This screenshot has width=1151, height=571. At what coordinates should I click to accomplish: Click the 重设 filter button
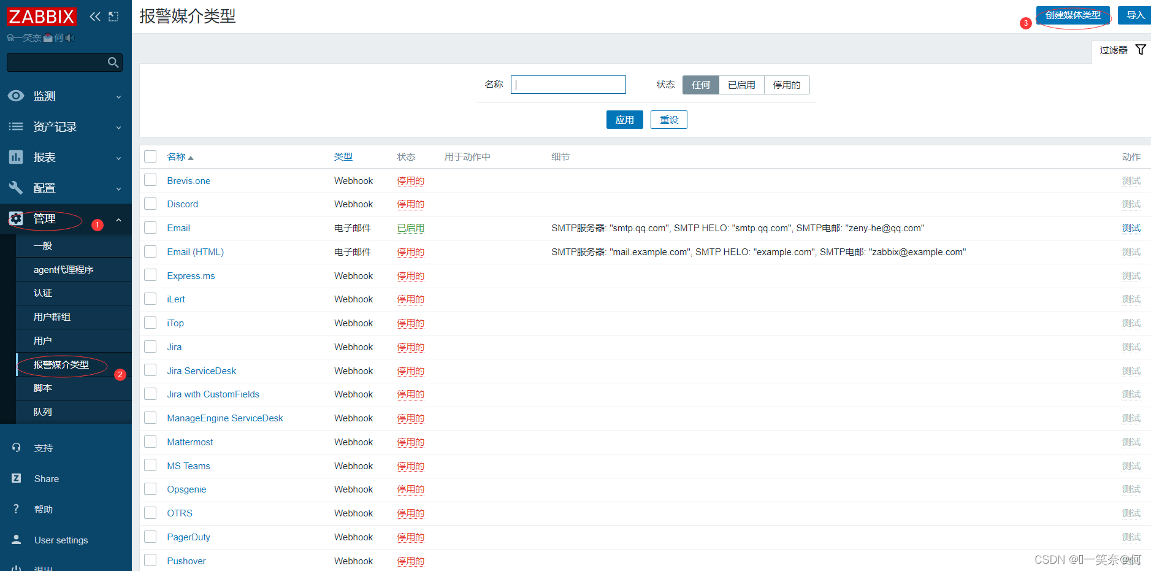pyautogui.click(x=668, y=120)
